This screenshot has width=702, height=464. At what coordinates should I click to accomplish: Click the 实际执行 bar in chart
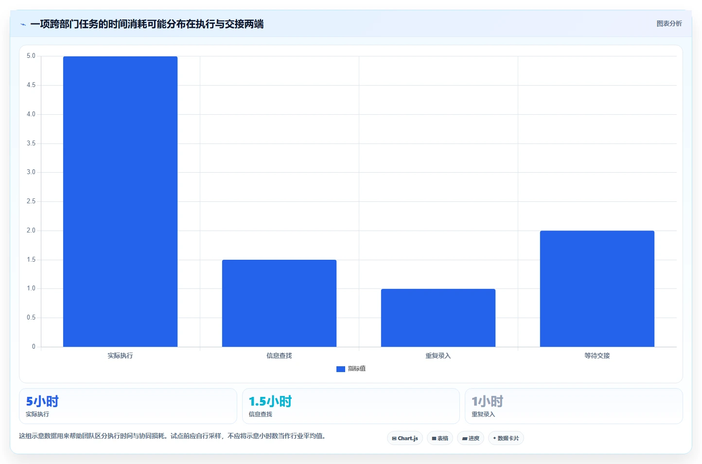tap(120, 201)
